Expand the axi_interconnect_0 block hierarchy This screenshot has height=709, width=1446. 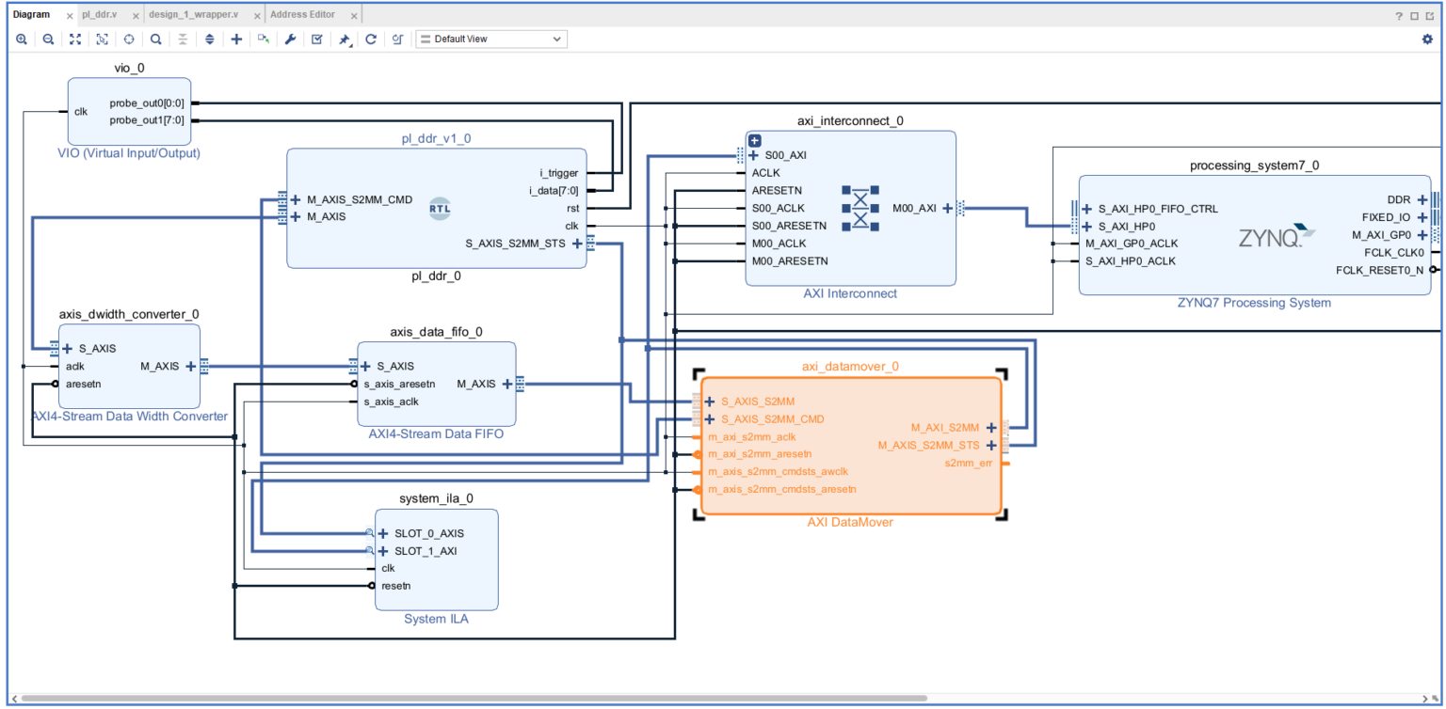(754, 140)
